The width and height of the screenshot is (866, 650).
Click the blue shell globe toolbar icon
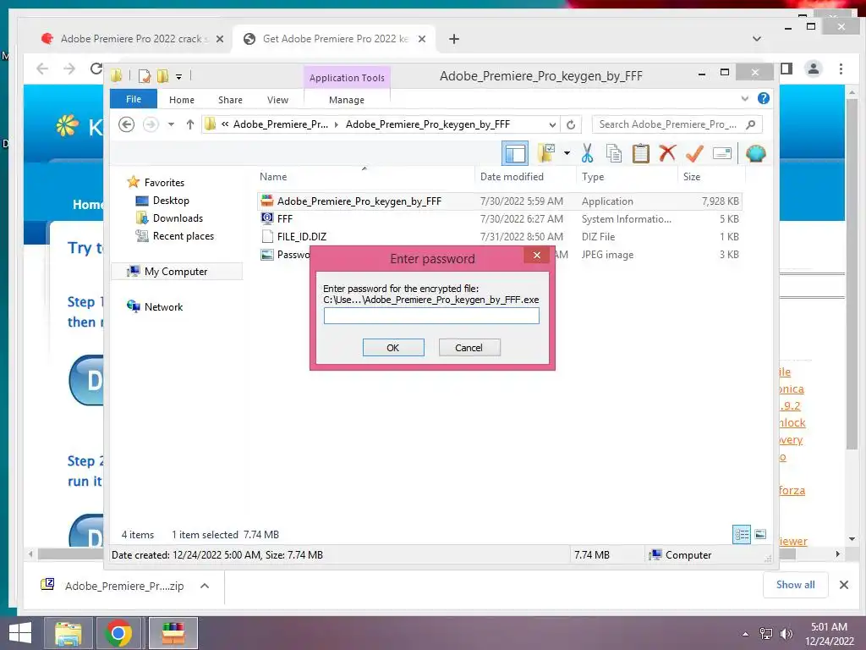(755, 153)
